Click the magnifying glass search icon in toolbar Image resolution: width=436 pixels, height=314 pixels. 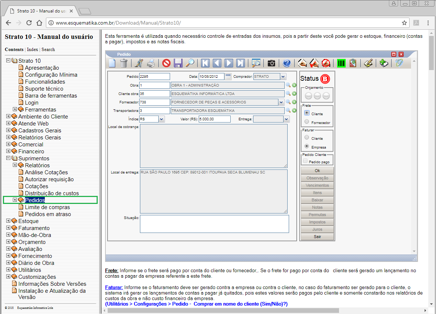(x=190, y=63)
